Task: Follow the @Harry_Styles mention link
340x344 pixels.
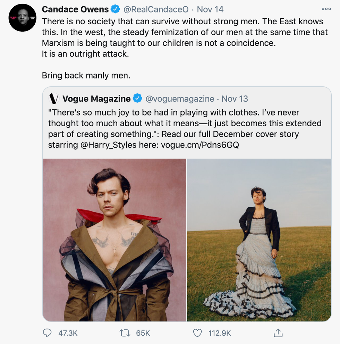Action: (108, 145)
